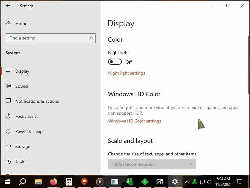Viewport: 250px width, 188px height.
Task: Click the Settings gear in the taskbar
Action: click(175, 182)
